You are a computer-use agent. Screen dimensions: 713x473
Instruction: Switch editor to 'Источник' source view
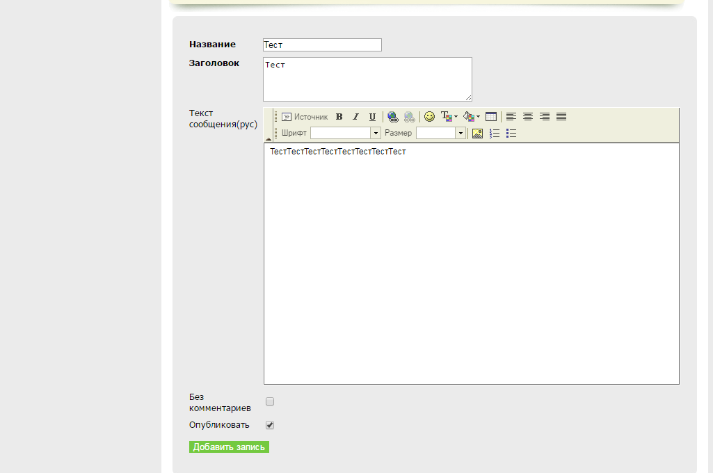tap(305, 117)
